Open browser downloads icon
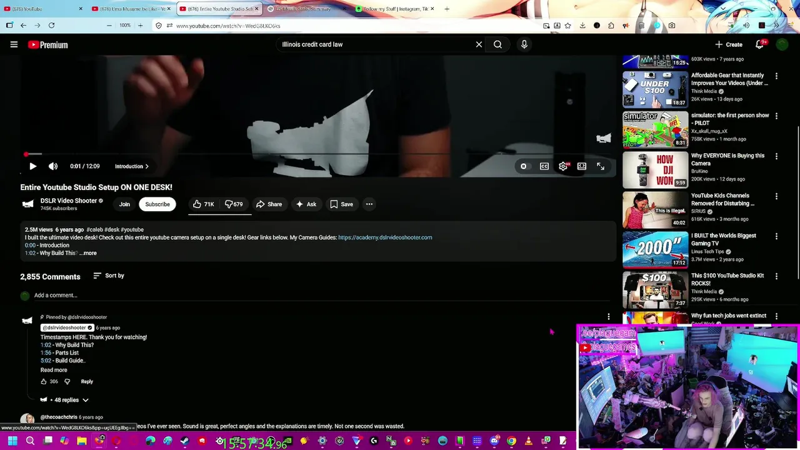This screenshot has height=450, width=800. coord(582,26)
